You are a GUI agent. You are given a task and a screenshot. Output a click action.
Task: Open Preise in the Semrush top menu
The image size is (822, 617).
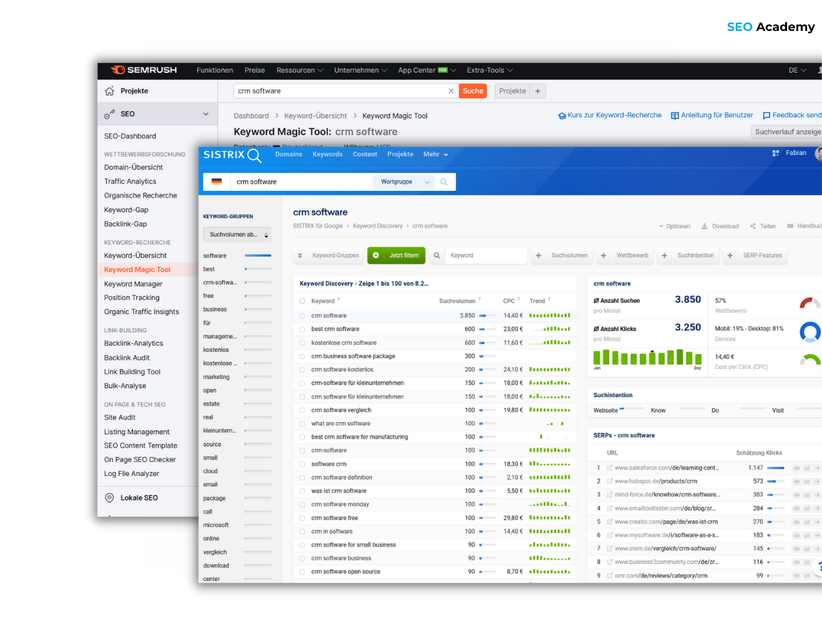click(255, 71)
